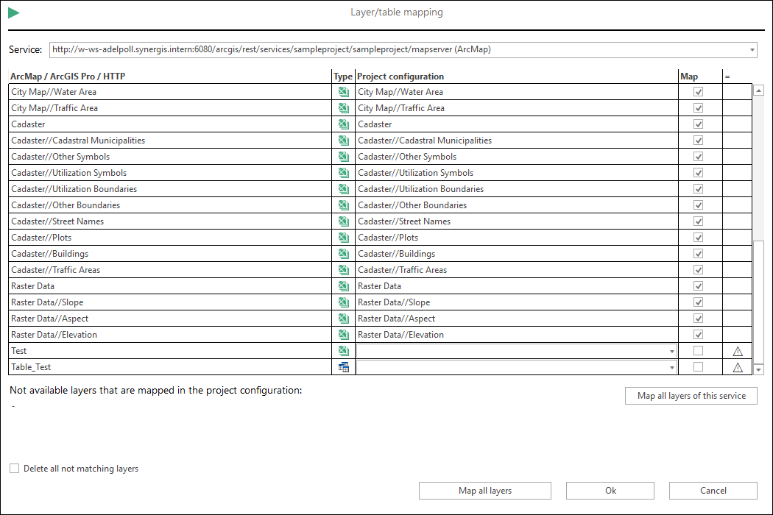Image resolution: width=773 pixels, height=515 pixels.
Task: Open the Project configuration dropdown for Table_Test
Action: [x=672, y=366]
